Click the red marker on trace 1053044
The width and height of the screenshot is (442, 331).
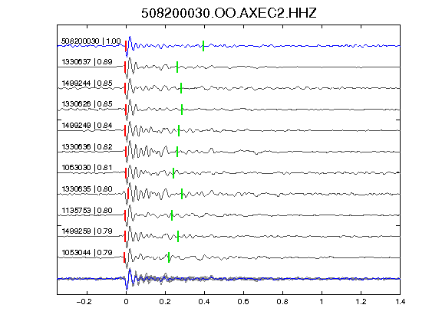124,257
